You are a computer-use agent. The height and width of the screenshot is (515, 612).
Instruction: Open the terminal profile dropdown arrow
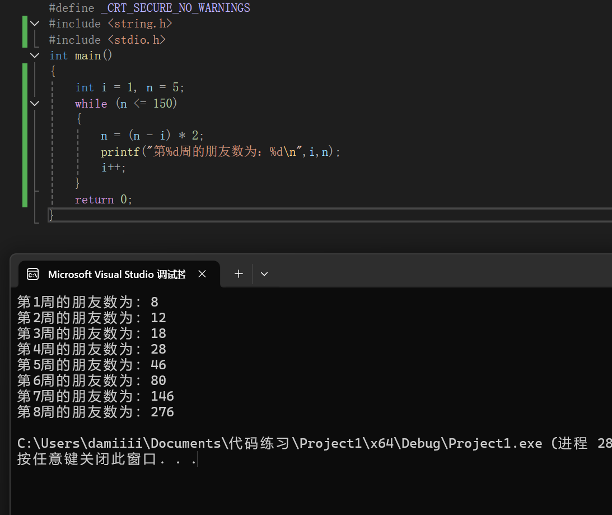[x=264, y=274]
